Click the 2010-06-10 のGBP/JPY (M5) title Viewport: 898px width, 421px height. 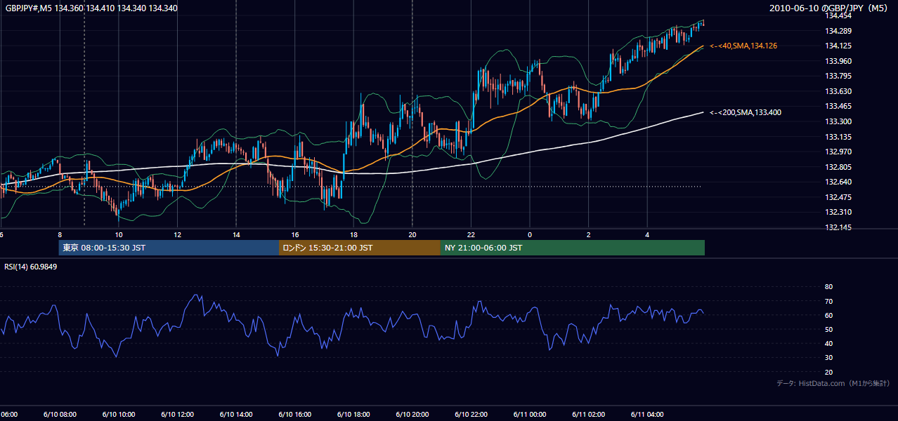pos(829,8)
